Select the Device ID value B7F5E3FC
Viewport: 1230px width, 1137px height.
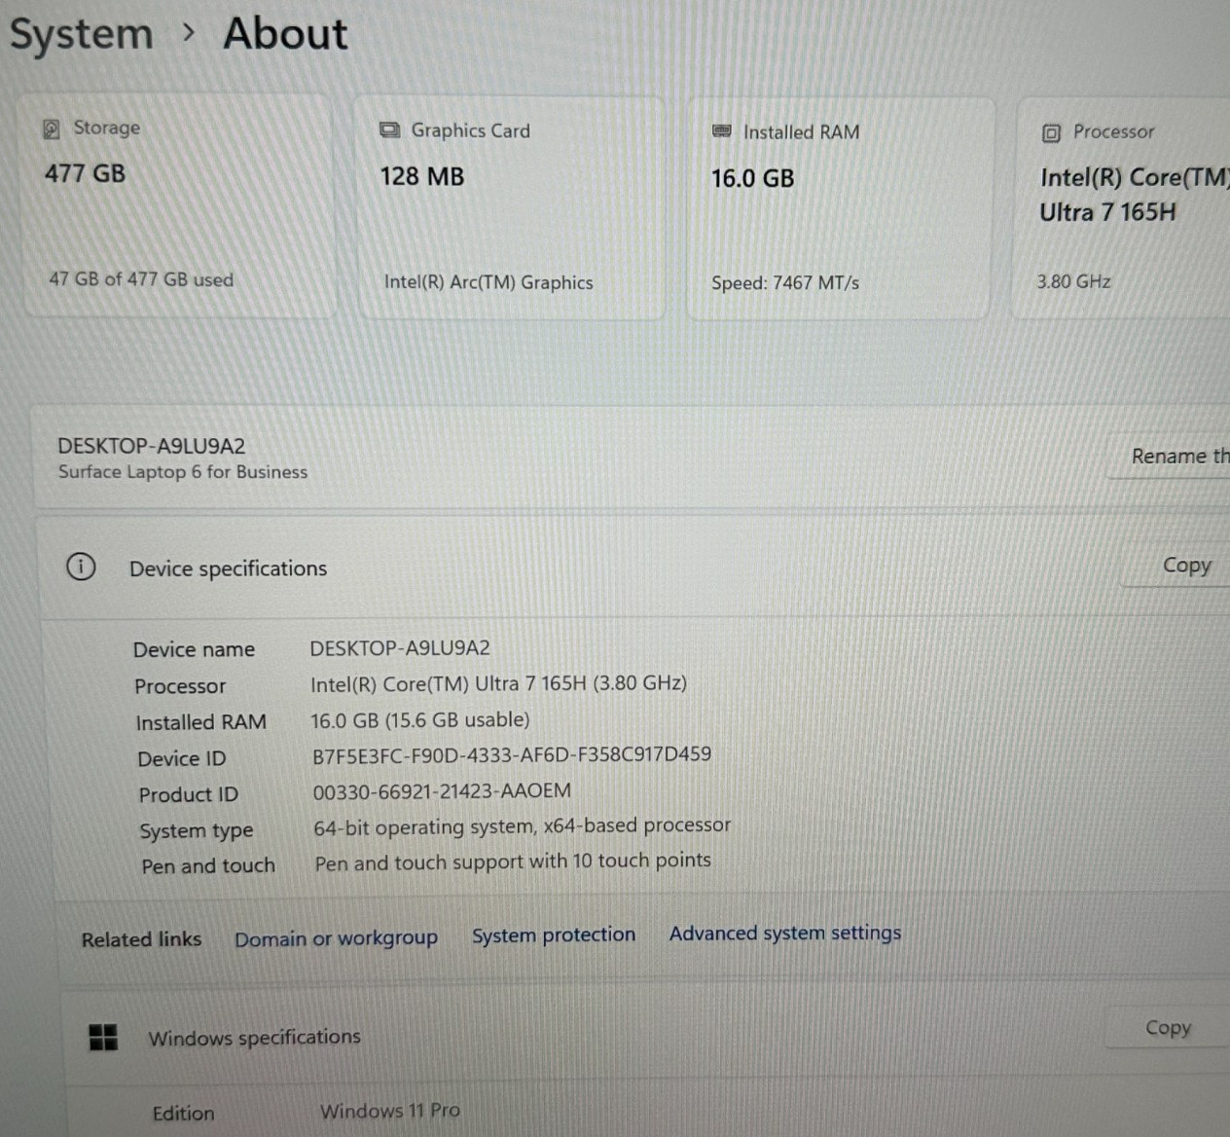click(512, 754)
